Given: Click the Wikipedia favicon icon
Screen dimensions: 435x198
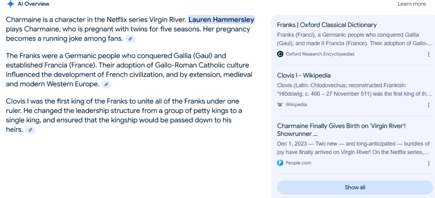Looking at the screenshot, I should click(x=280, y=104).
